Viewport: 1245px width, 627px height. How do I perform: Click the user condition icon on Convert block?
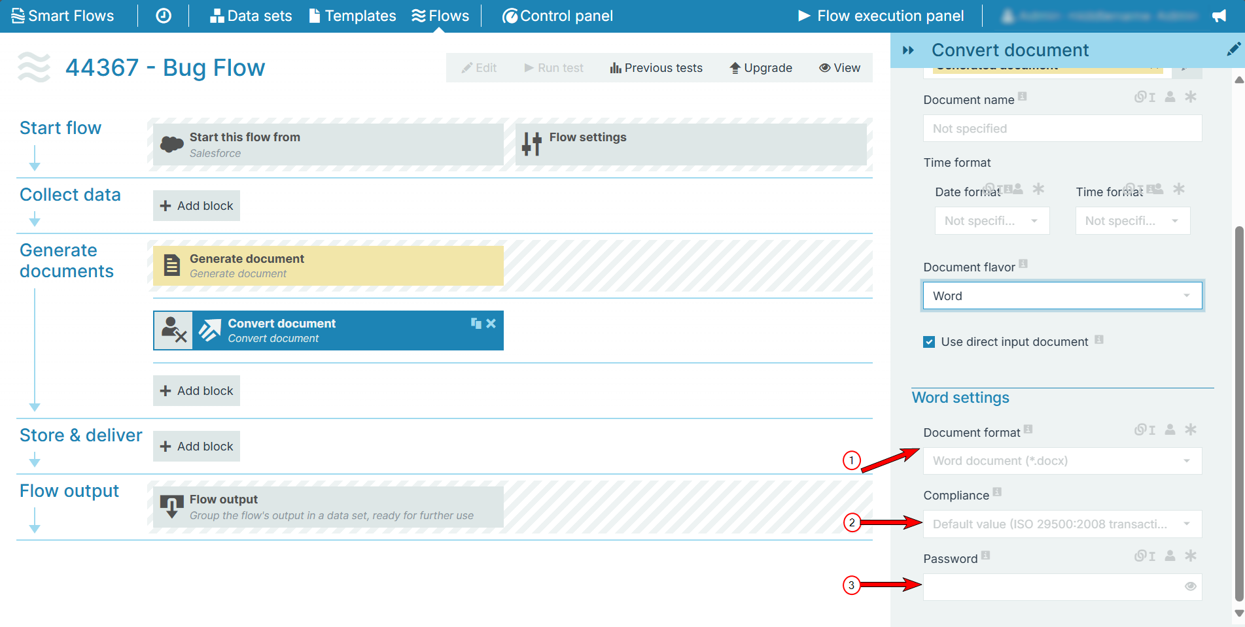(174, 330)
